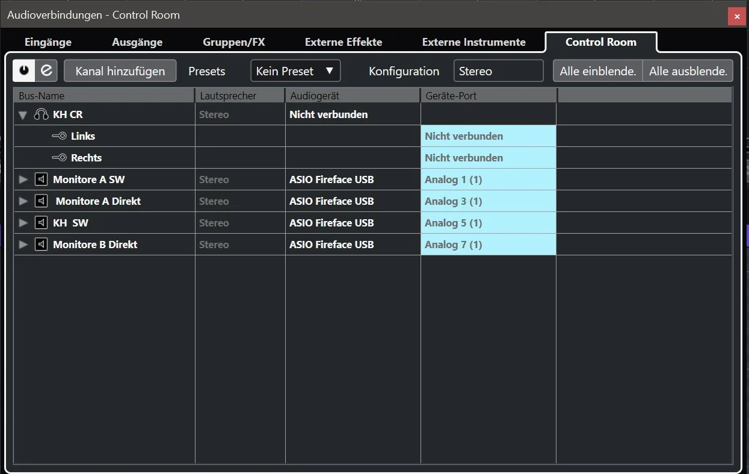Open device port Analog 7 (1)
Viewport: 749px width, 474px height.
click(x=489, y=245)
